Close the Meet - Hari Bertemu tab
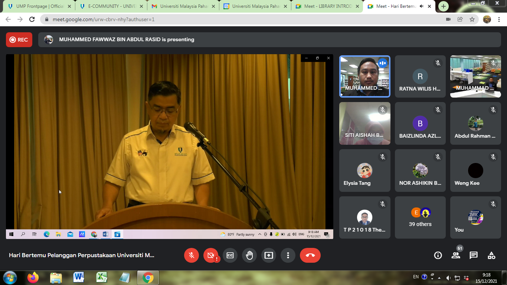The image size is (507, 285). [429, 6]
